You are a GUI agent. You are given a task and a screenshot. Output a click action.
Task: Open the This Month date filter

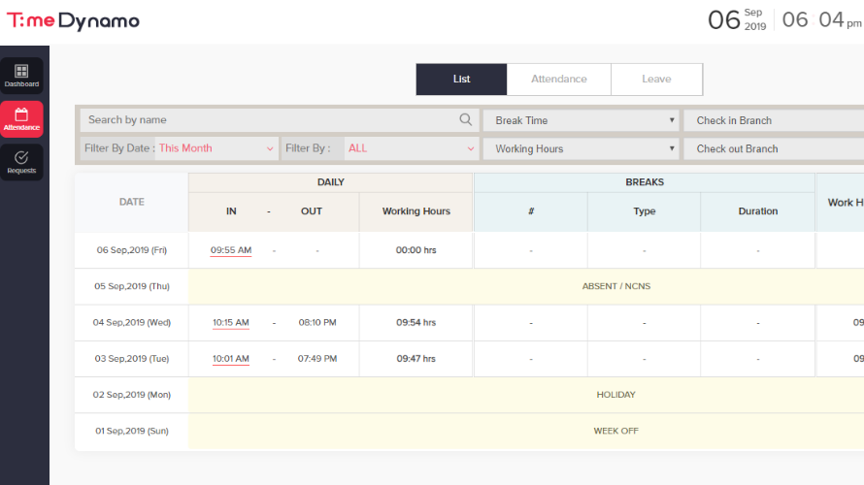pyautogui.click(x=216, y=148)
